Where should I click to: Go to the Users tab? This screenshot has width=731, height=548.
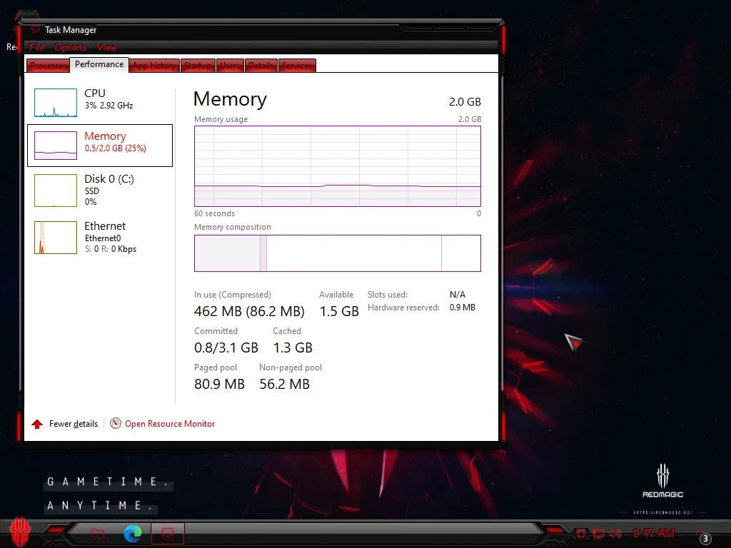tap(230, 66)
